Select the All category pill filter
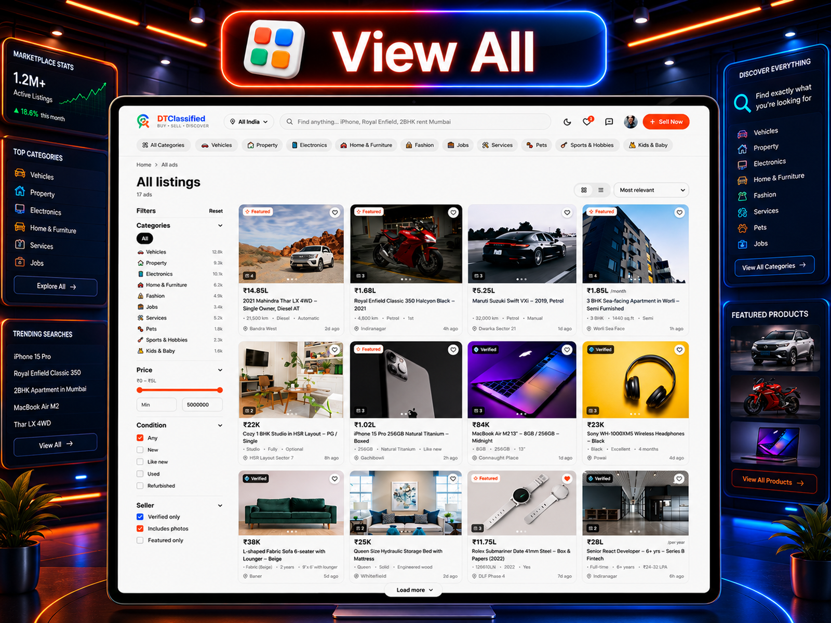Screen dimensions: 831x623 (x=145, y=238)
